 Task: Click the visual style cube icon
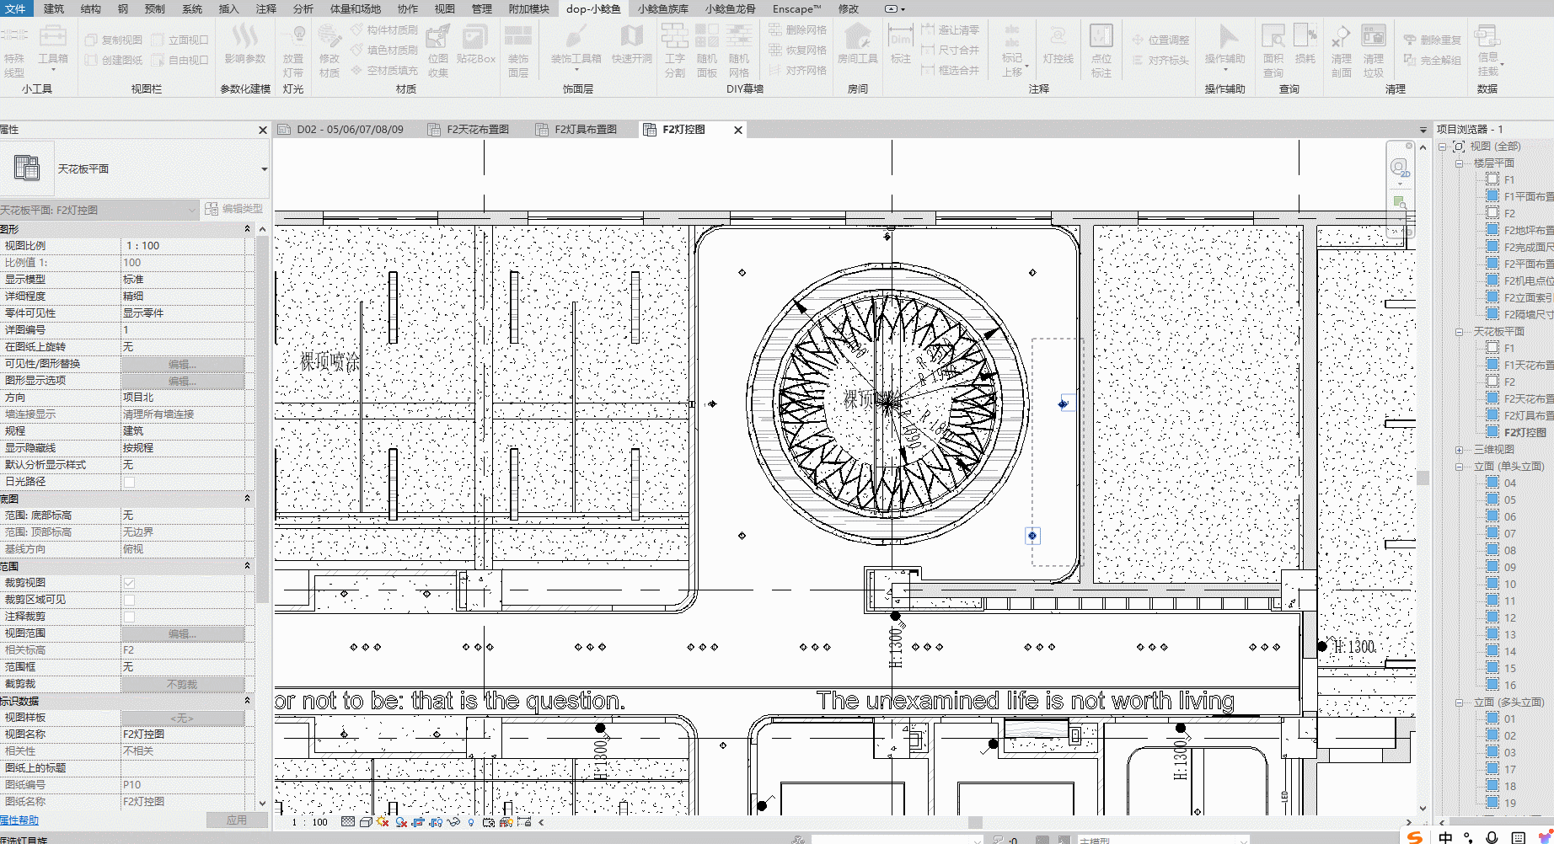tap(365, 822)
